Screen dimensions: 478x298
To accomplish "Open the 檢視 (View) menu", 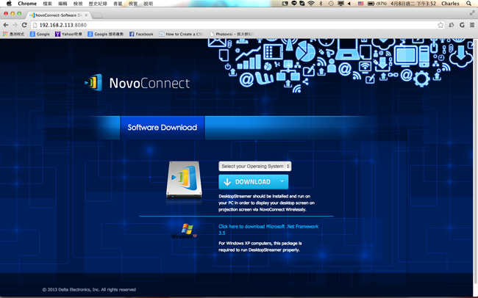I will pyautogui.click(x=78, y=4).
